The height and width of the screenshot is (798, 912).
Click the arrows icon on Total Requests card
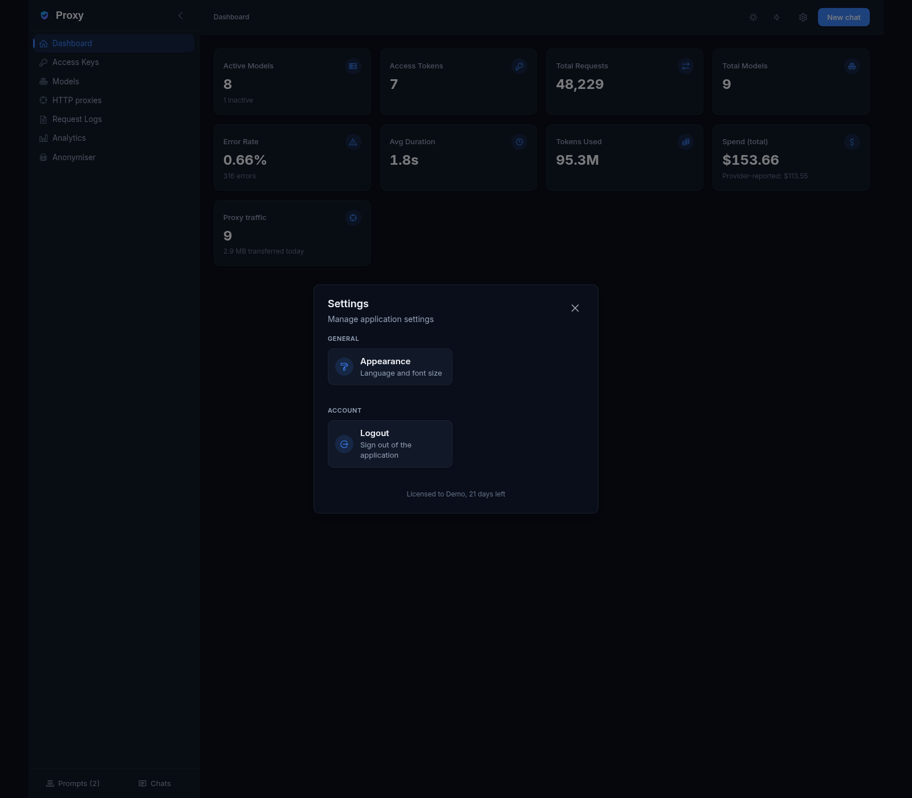[686, 66]
